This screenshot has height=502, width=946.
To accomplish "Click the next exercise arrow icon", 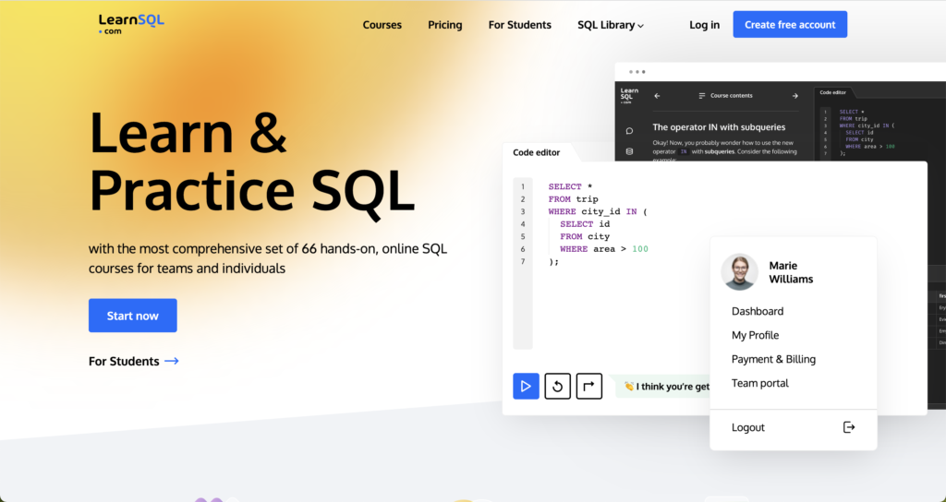I will 588,387.
